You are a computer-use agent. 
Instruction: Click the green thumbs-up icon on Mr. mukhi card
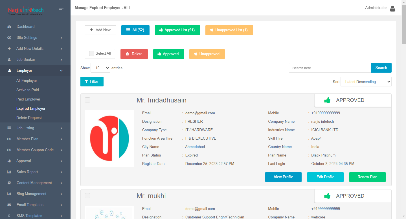327,196
